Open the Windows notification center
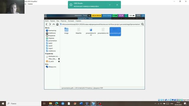189x106 pixels. (x=185, y=103)
